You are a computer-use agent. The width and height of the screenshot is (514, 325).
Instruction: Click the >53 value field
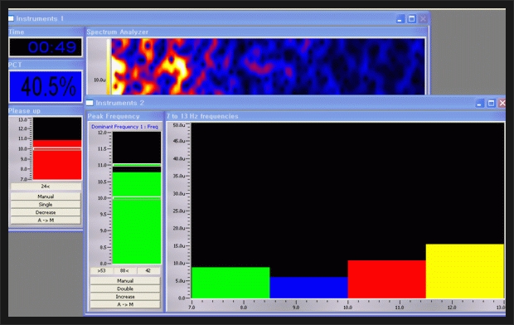102,270
